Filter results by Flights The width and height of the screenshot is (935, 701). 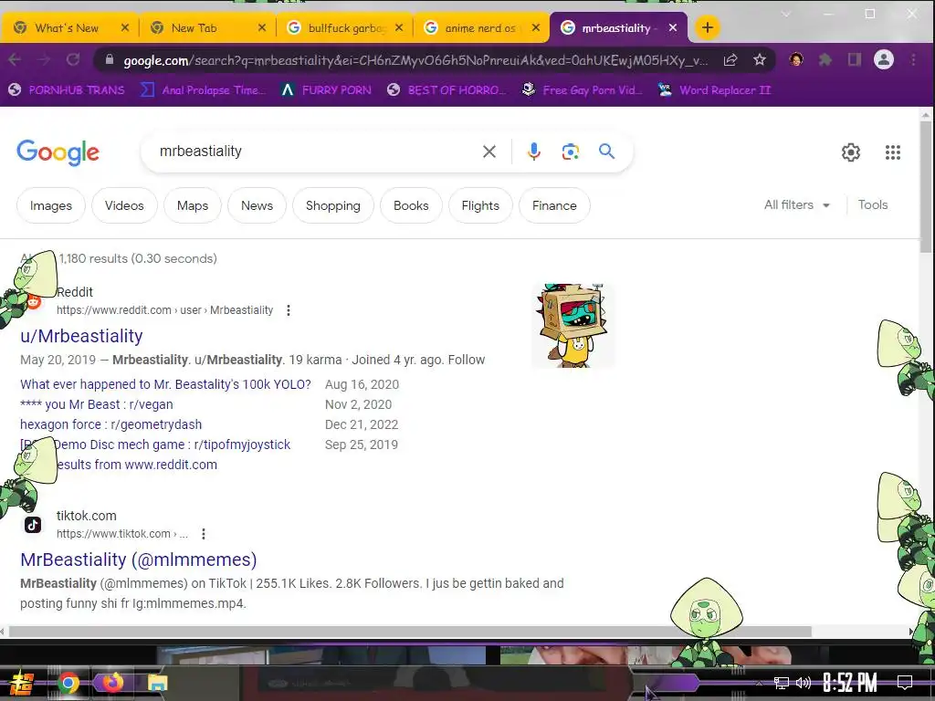pos(480,205)
